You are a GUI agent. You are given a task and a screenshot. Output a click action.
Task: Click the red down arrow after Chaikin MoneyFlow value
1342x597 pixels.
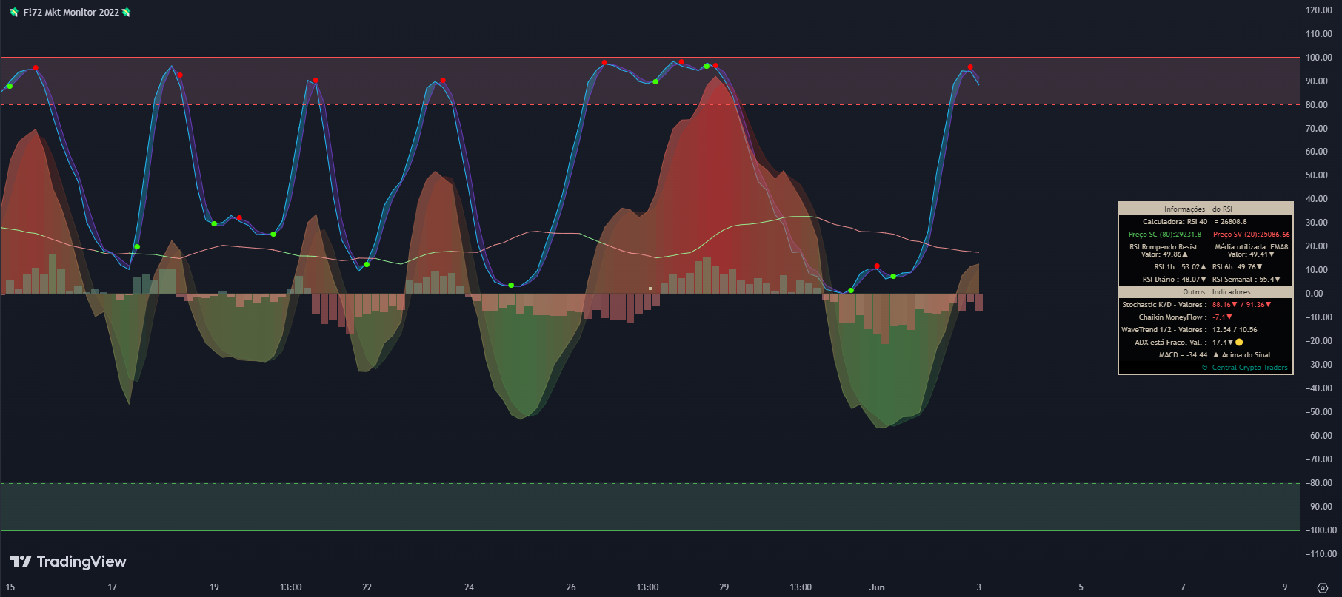[x=1229, y=317]
